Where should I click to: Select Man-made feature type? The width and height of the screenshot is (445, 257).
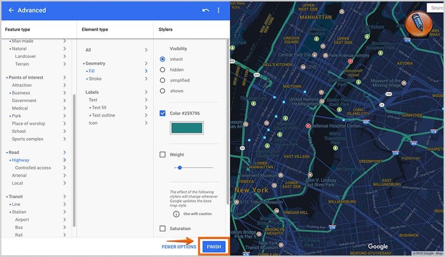click(22, 41)
